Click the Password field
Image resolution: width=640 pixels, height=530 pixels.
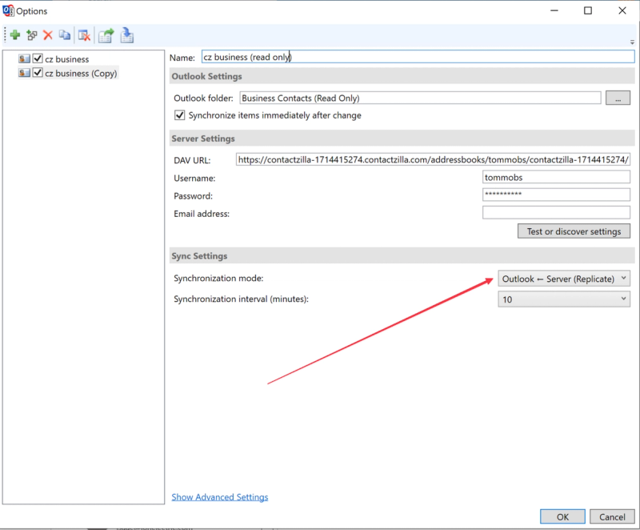(x=556, y=195)
